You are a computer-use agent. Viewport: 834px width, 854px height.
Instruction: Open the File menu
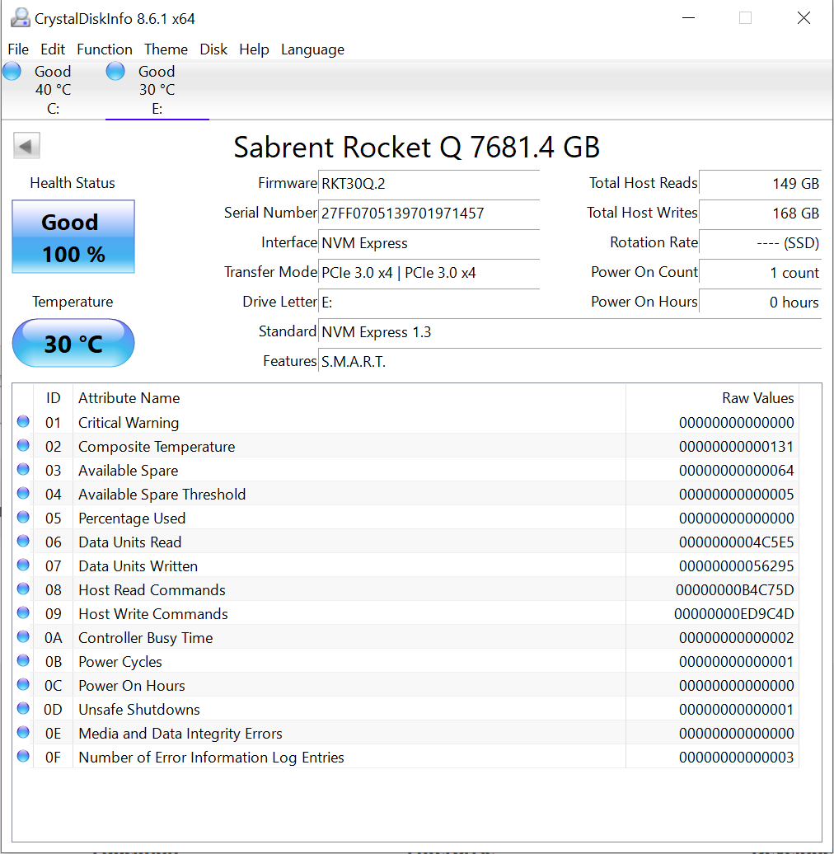pyautogui.click(x=18, y=49)
